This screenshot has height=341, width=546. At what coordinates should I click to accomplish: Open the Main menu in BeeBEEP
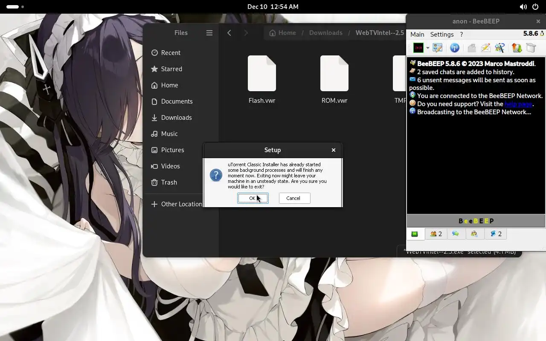coord(417,35)
